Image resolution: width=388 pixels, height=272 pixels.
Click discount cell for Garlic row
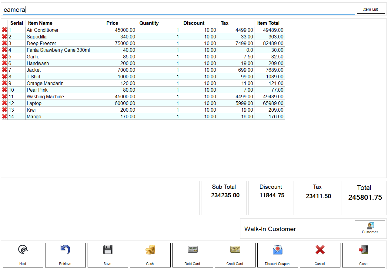point(199,57)
